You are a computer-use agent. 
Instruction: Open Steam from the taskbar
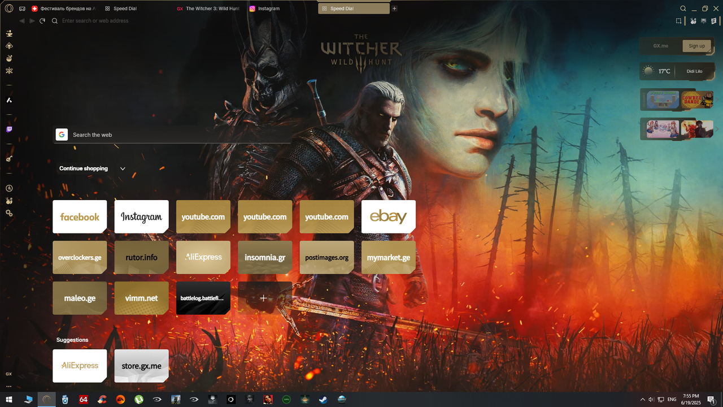[x=323, y=400]
